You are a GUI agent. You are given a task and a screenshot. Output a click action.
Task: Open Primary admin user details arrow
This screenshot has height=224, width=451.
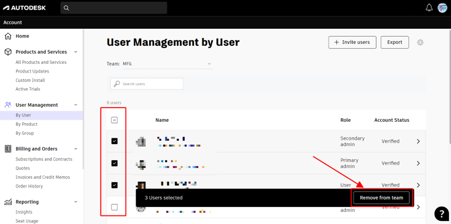click(x=419, y=163)
